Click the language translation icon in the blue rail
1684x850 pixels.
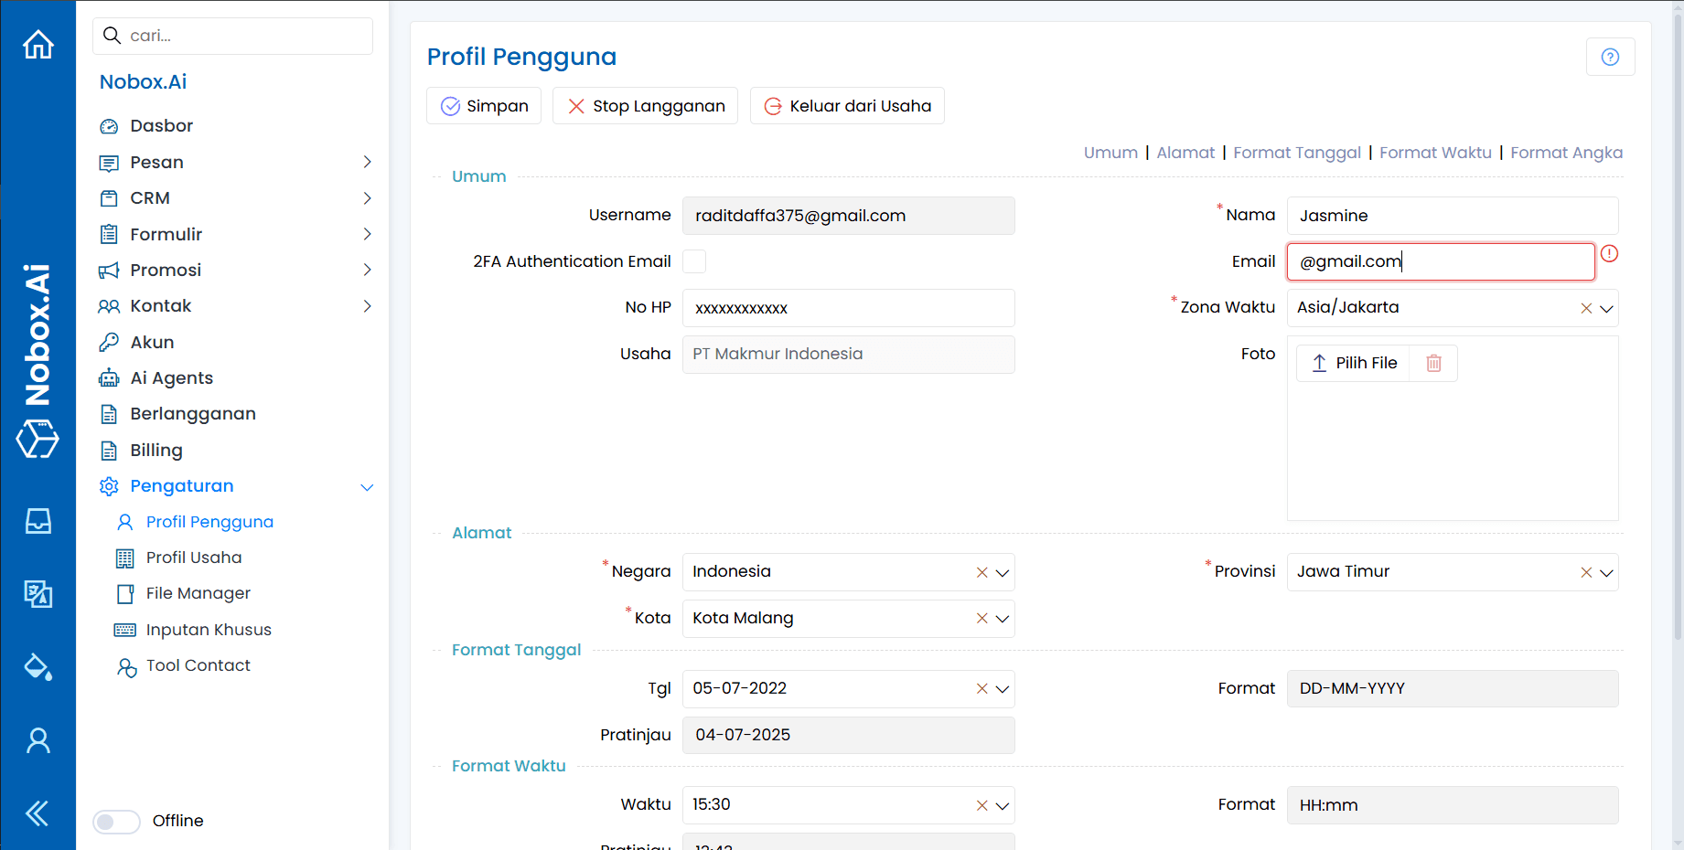38,593
